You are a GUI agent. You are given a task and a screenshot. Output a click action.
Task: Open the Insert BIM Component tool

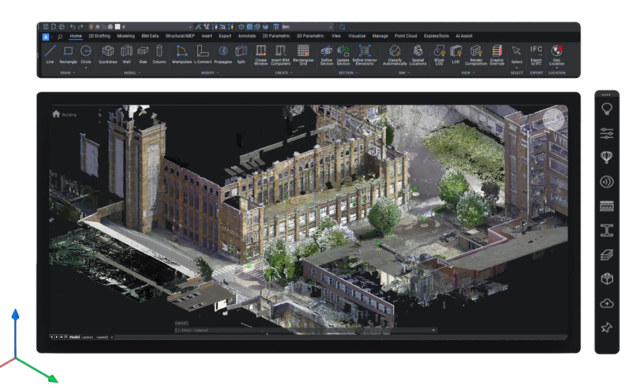pos(281,53)
